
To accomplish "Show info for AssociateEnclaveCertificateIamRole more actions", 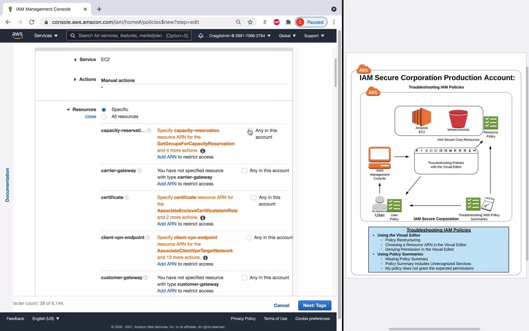I will coord(203,217).
